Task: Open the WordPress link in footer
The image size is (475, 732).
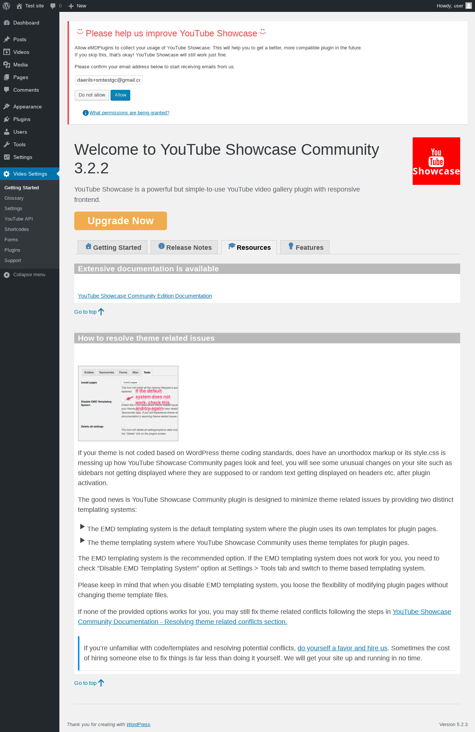Action: 138,725
